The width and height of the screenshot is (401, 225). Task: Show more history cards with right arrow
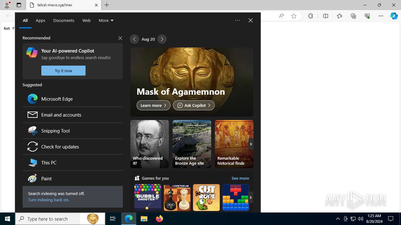pyautogui.click(x=251, y=144)
